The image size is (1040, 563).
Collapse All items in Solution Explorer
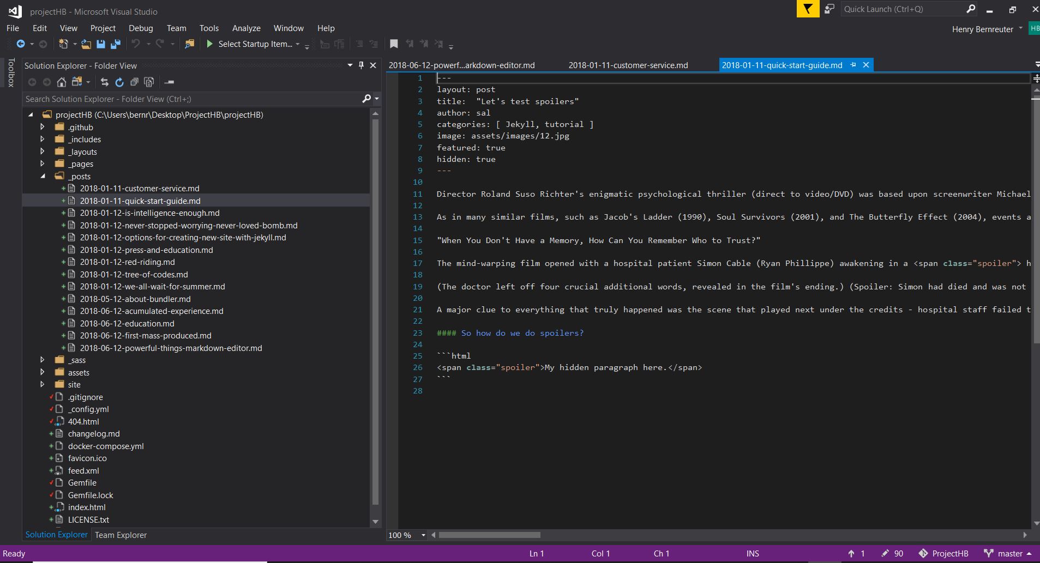click(x=134, y=82)
